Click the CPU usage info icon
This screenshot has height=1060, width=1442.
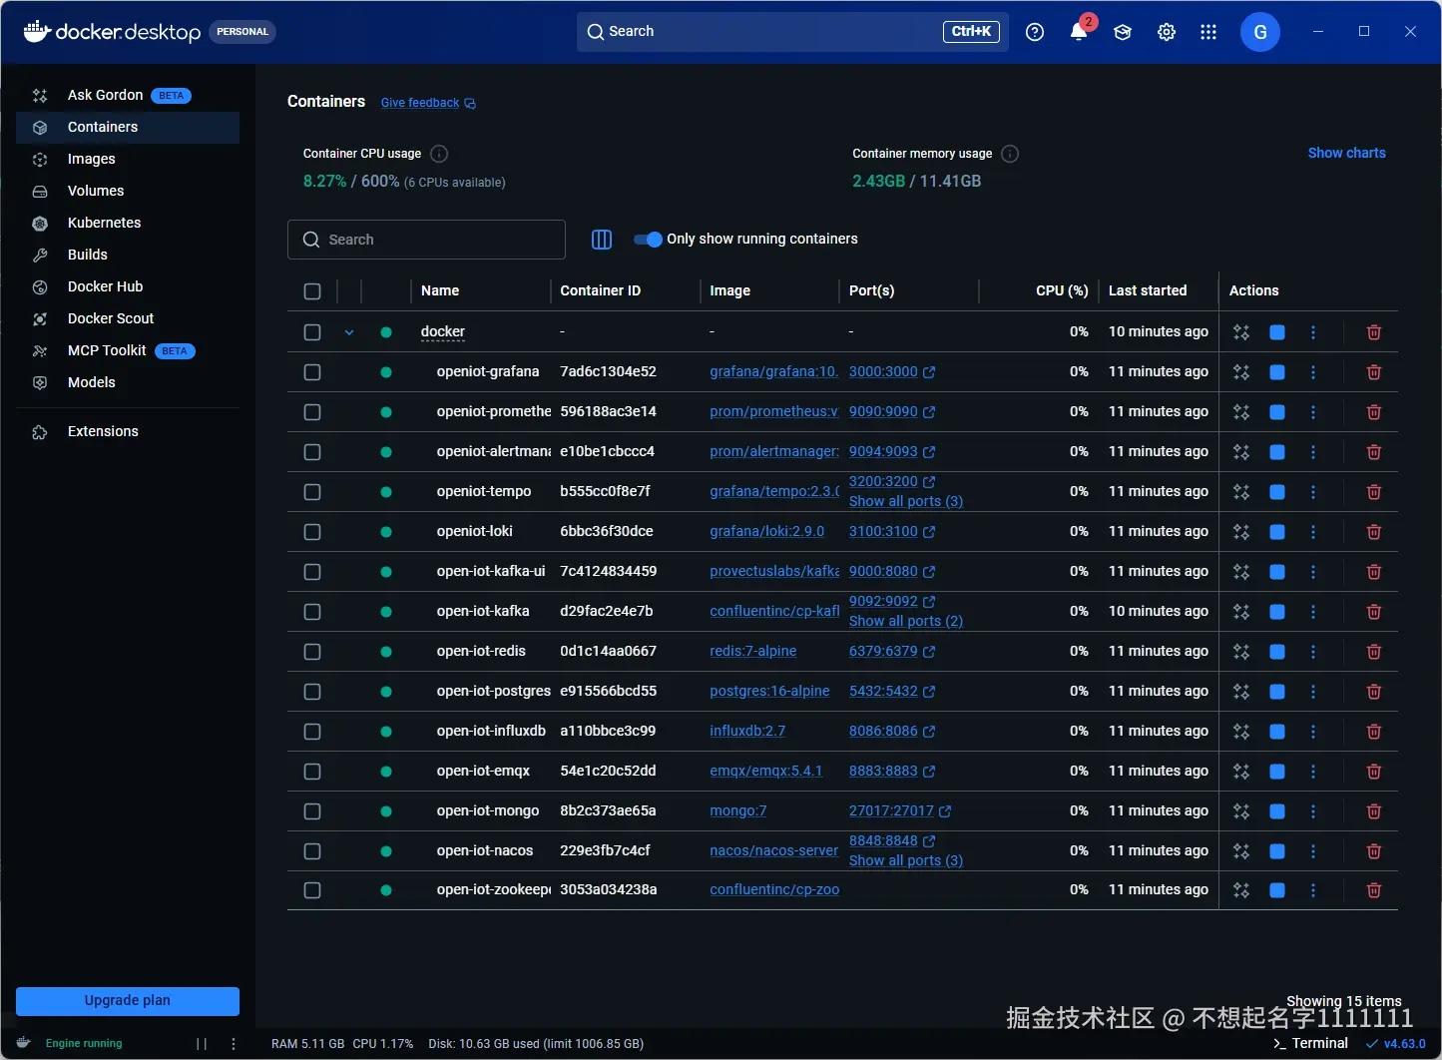point(439,154)
